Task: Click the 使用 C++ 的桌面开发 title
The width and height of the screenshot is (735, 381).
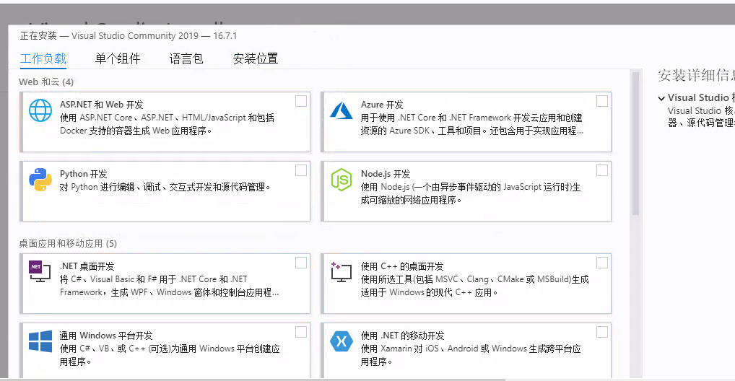Action: 402,266
